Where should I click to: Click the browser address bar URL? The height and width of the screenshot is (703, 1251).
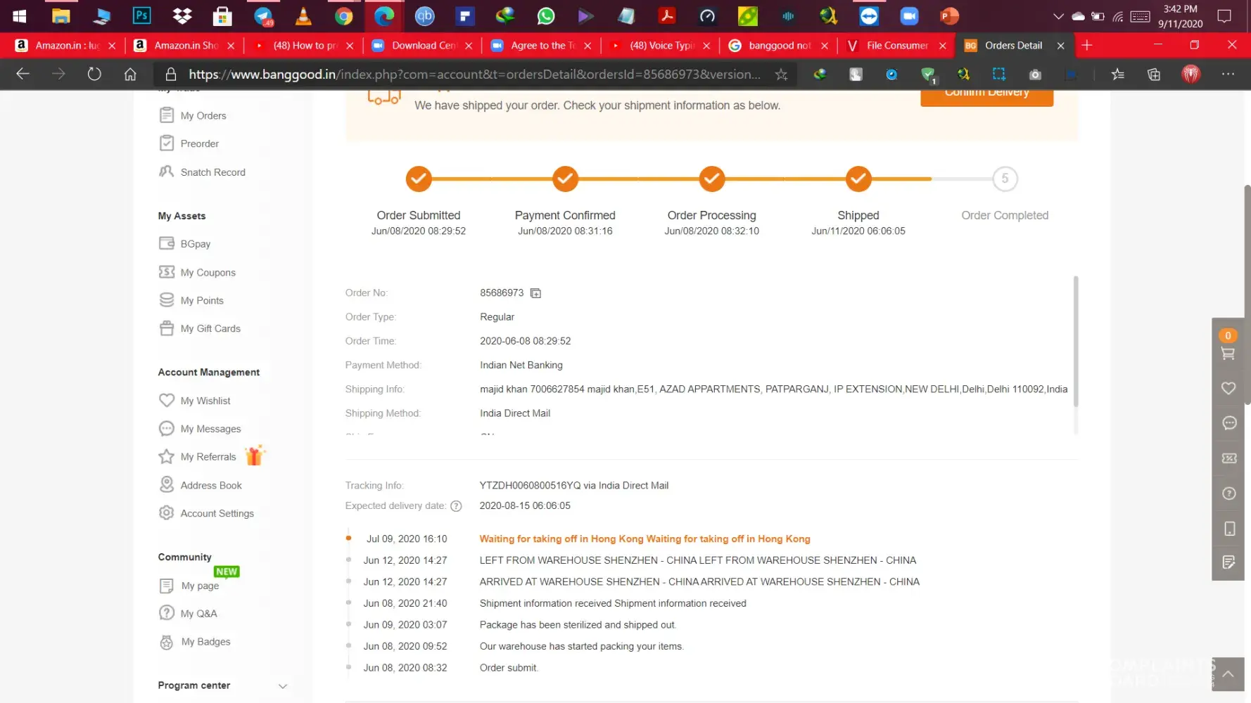point(473,75)
